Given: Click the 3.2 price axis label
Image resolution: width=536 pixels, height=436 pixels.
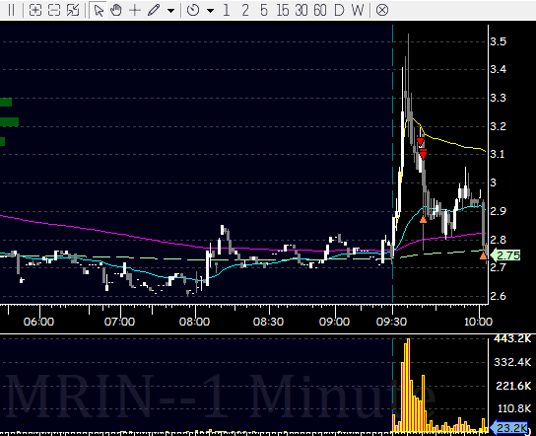Looking at the screenshot, I should click(498, 126).
